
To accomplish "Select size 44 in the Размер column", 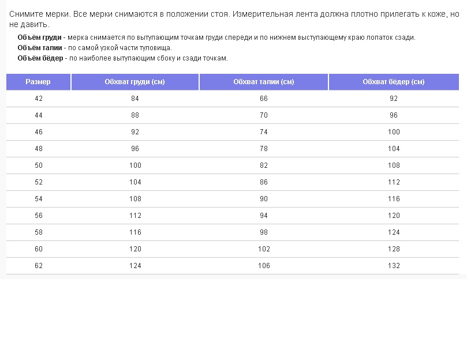I will tap(39, 115).
